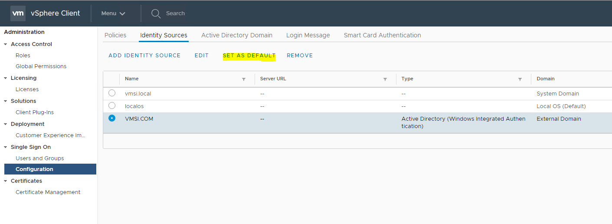Screen dimensions: 612x224
Task: Select the vmsi.local radio button
Action: pyautogui.click(x=112, y=93)
